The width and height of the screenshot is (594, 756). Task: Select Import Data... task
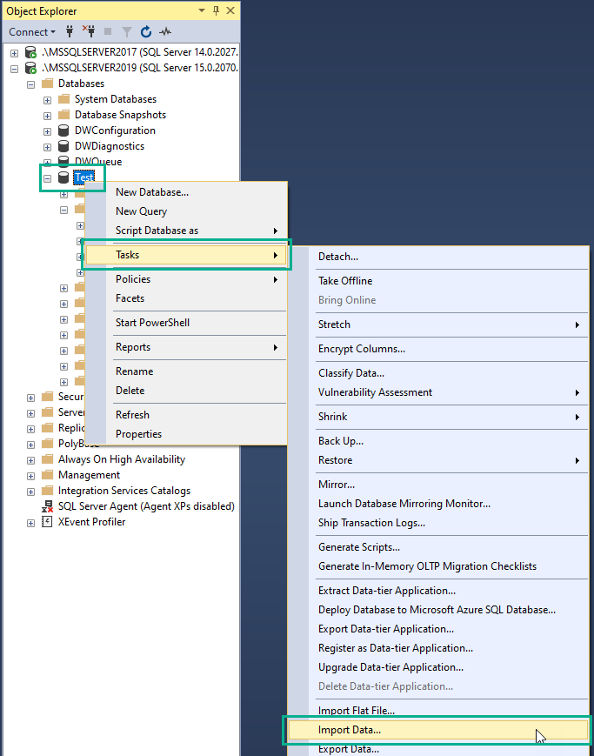tap(437, 730)
